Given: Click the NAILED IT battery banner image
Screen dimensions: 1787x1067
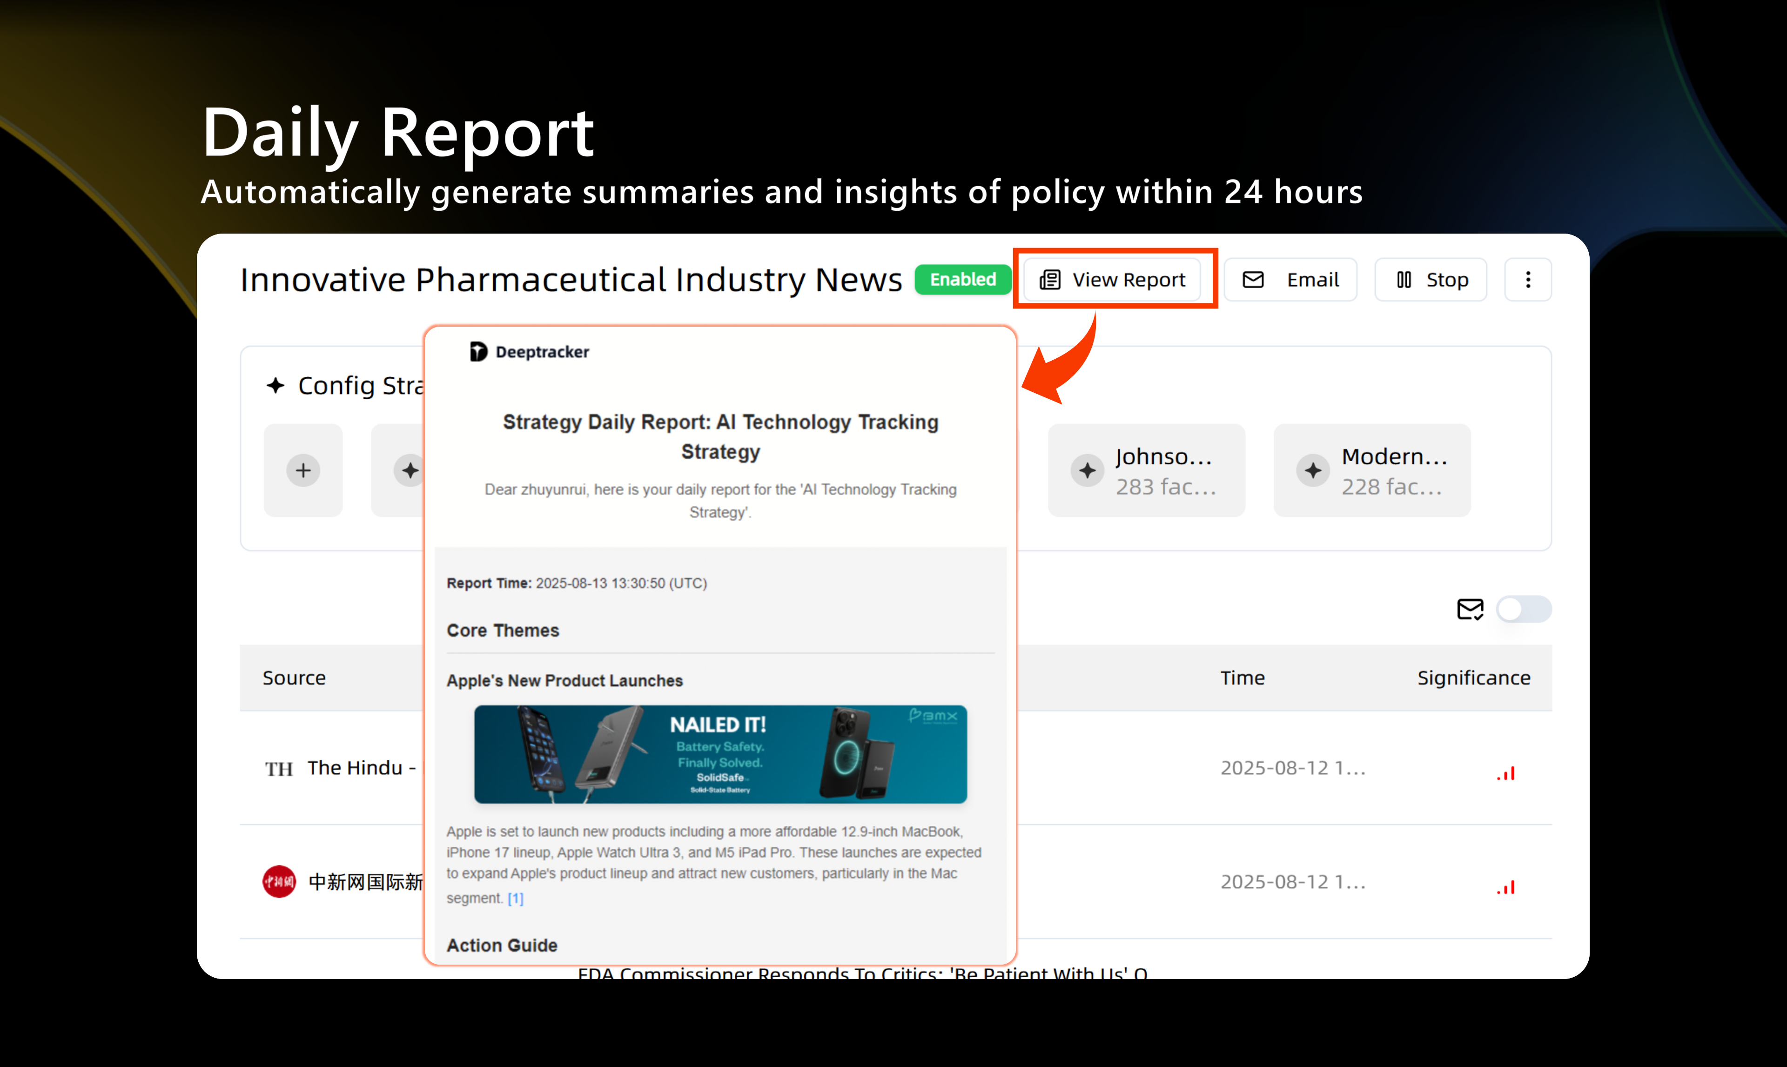Looking at the screenshot, I should pos(720,754).
